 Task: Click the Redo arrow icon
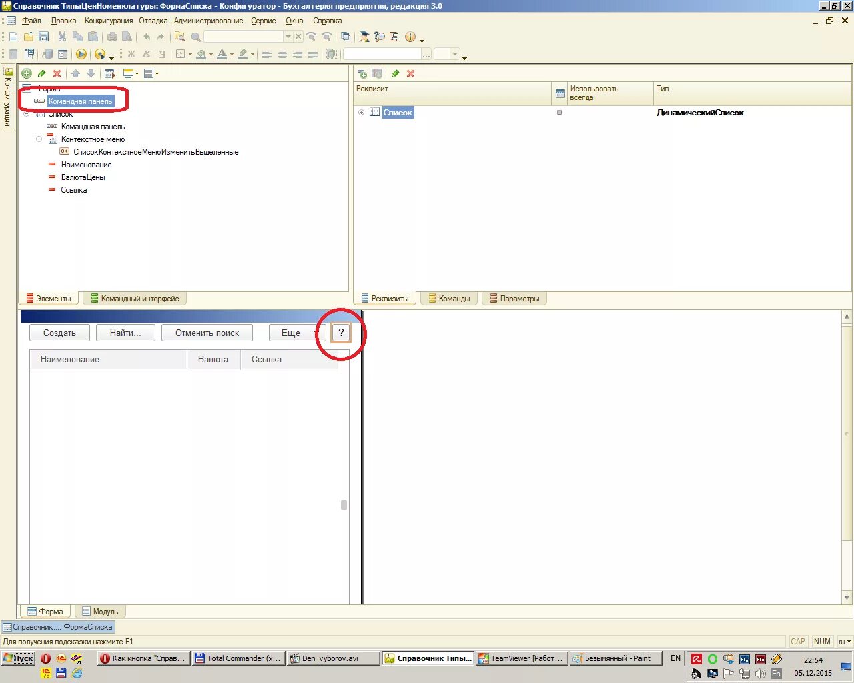(160, 37)
